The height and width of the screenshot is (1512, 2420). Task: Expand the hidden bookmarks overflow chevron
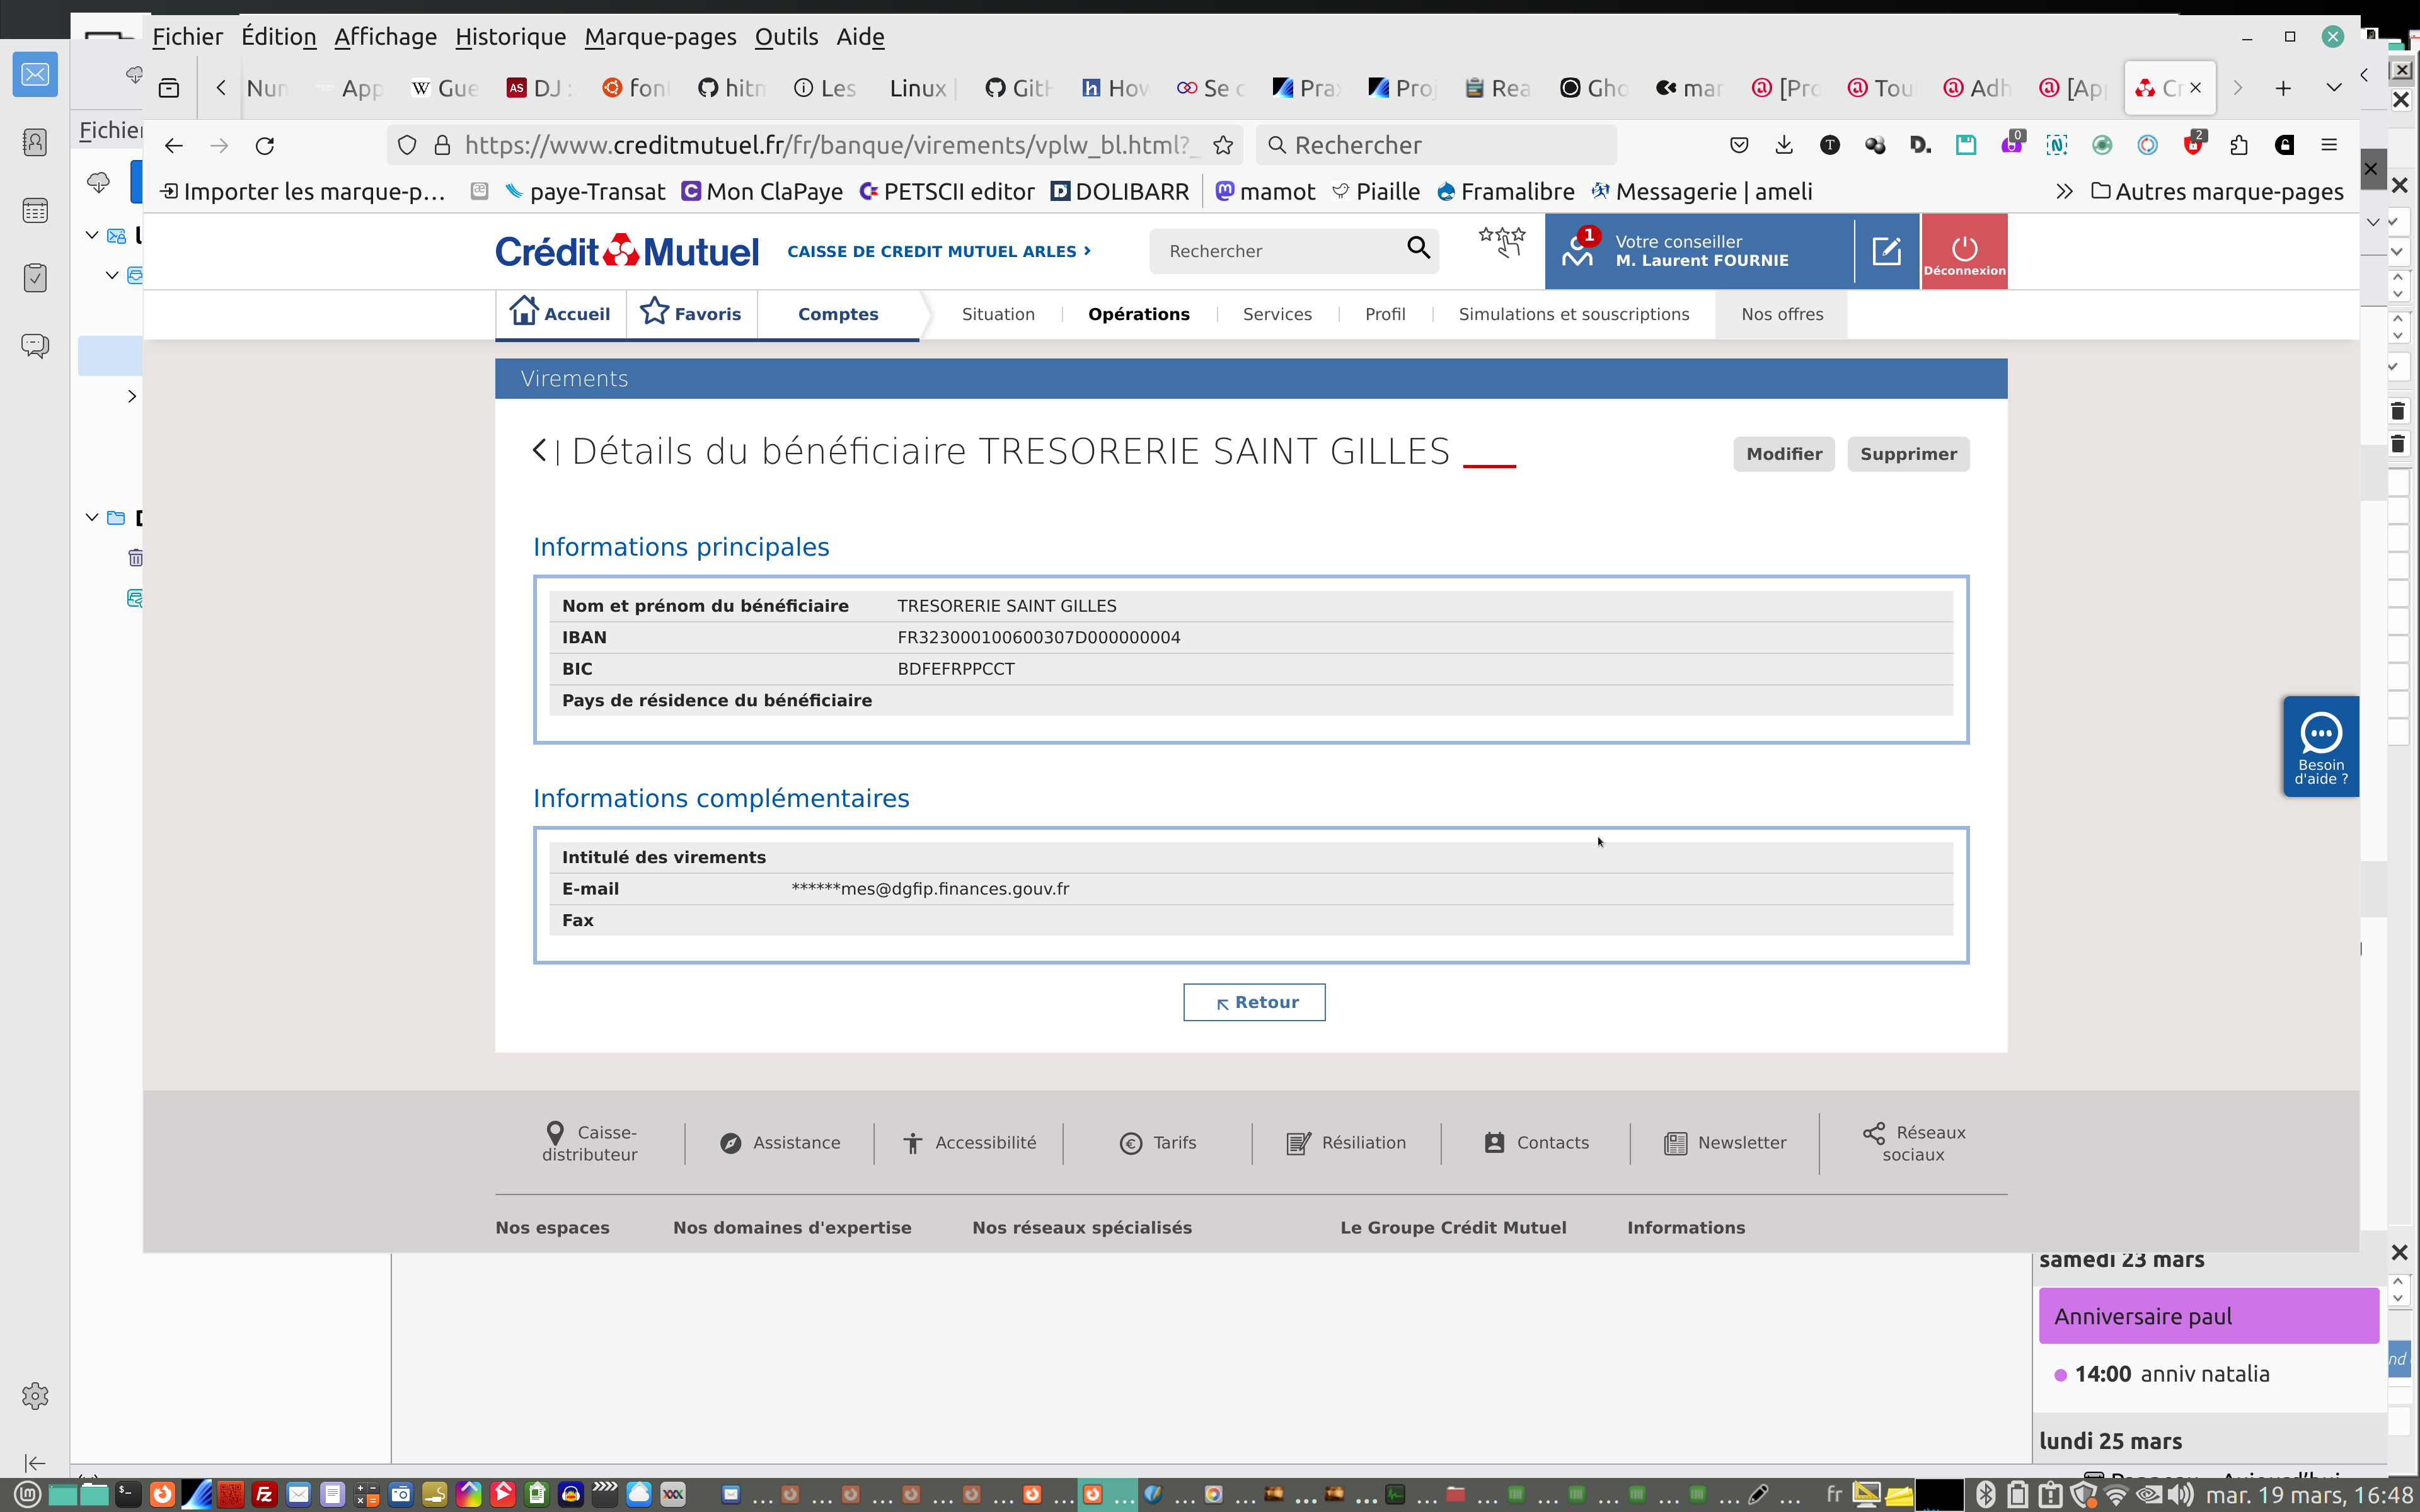tap(2064, 192)
